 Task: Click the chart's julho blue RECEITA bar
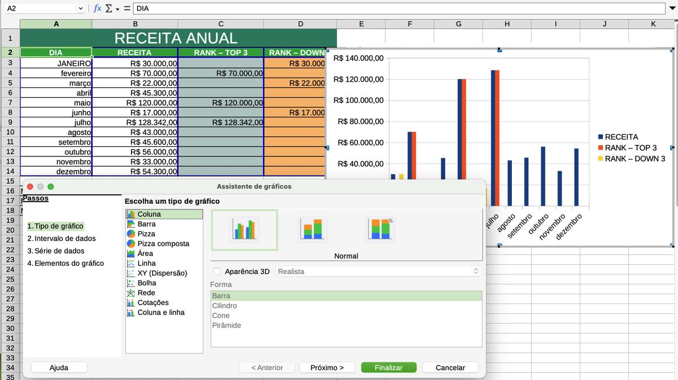(x=493, y=138)
